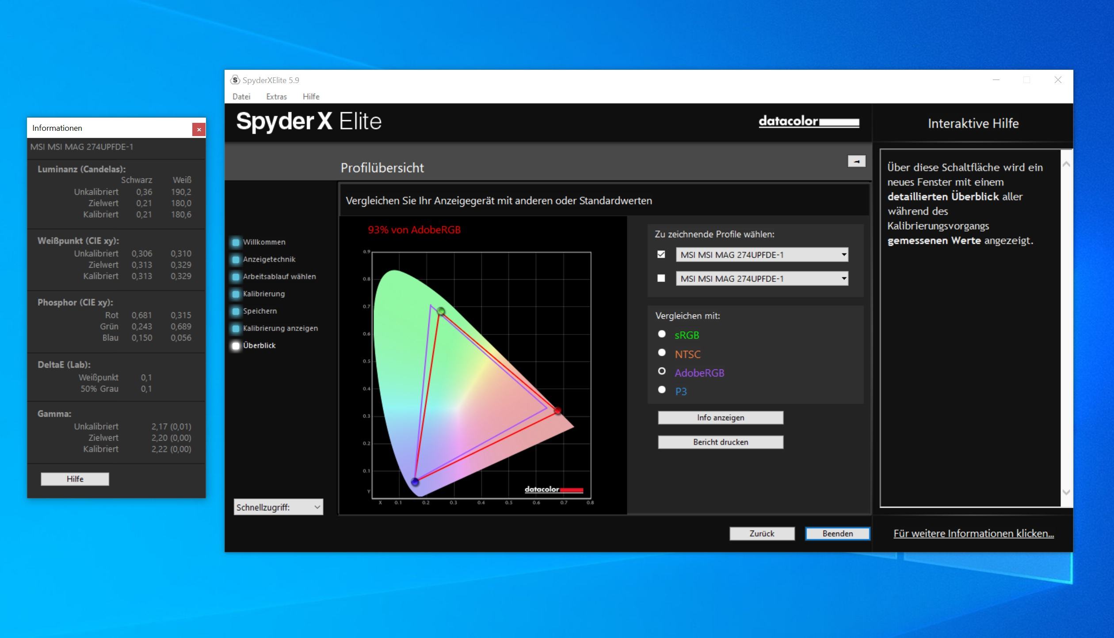Select the P3 comparison radio button
The height and width of the screenshot is (638, 1114).
661,390
